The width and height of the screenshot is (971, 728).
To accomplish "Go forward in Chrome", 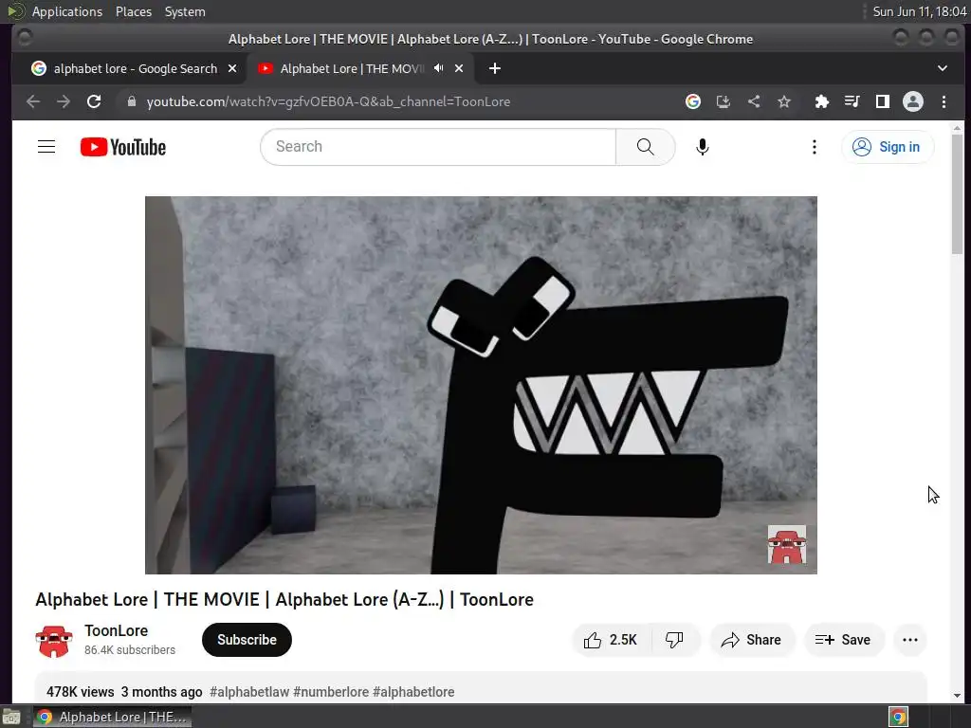I will coord(64,101).
